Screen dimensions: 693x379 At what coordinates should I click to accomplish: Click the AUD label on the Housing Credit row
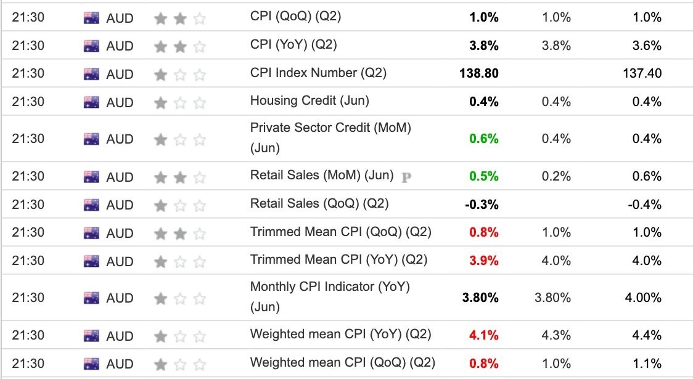click(x=120, y=102)
